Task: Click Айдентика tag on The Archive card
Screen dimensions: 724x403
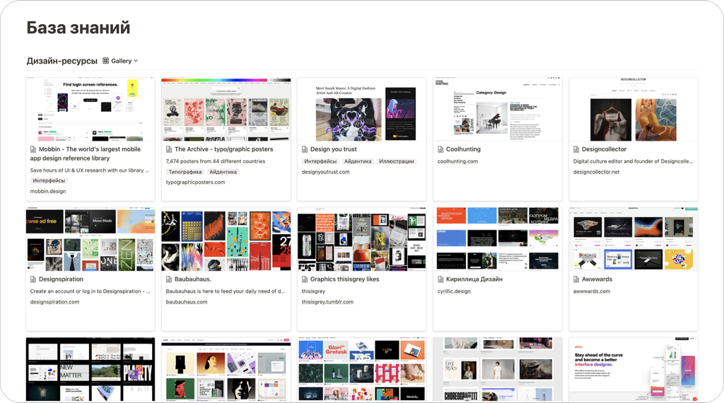Action: click(x=223, y=172)
